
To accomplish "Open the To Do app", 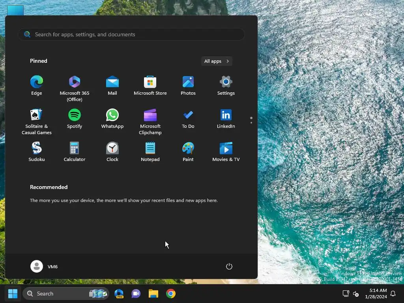I will tap(188, 119).
